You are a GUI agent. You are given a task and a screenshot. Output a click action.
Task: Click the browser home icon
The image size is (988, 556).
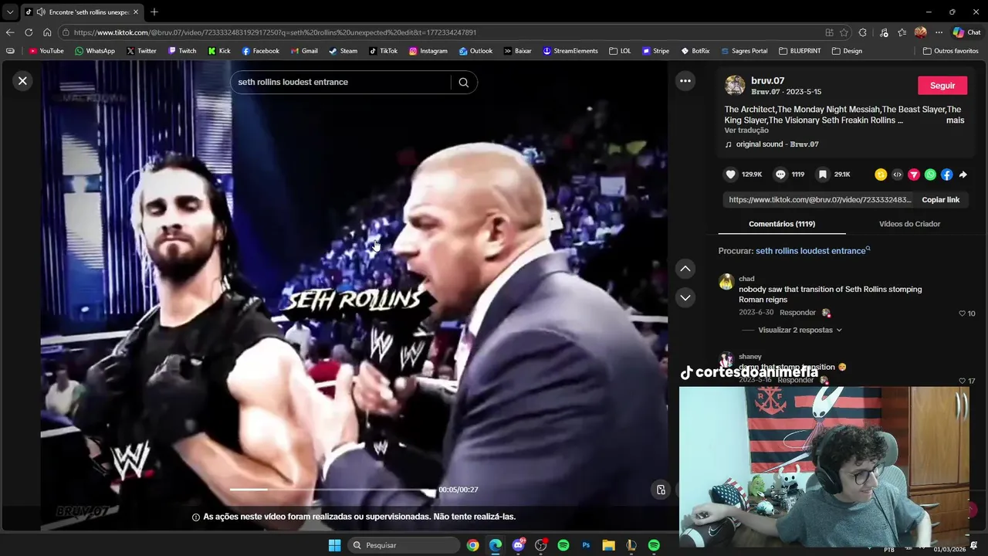[47, 32]
